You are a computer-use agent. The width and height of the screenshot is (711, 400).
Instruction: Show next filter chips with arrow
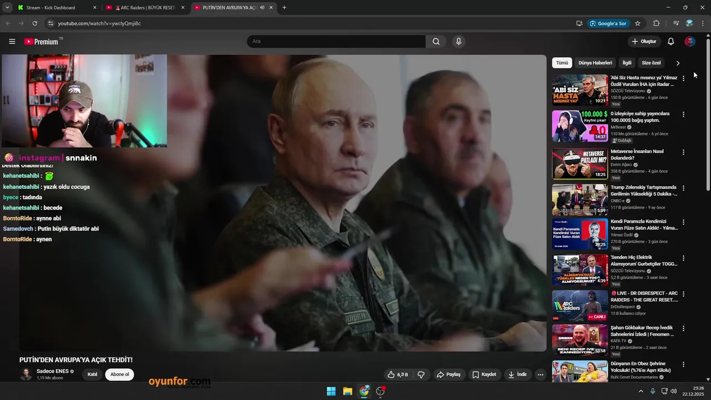tap(678, 63)
